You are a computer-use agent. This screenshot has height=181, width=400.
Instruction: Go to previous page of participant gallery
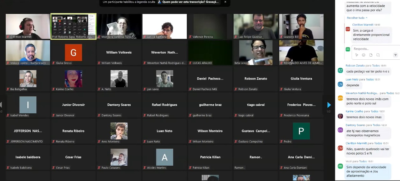[x=1, y=105]
